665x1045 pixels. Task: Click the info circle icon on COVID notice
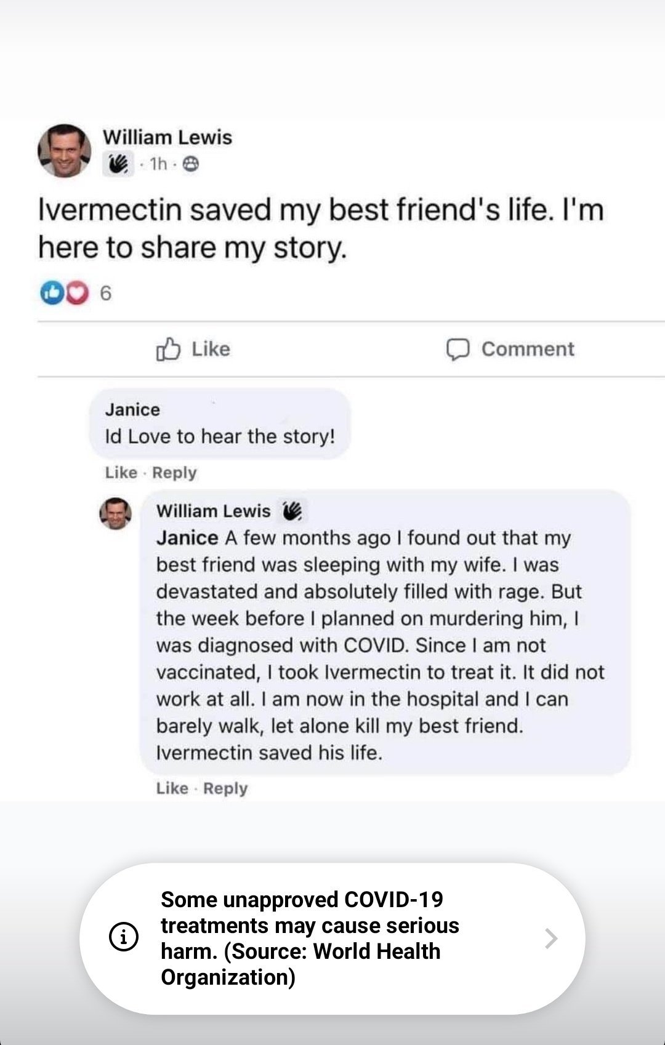(x=123, y=937)
